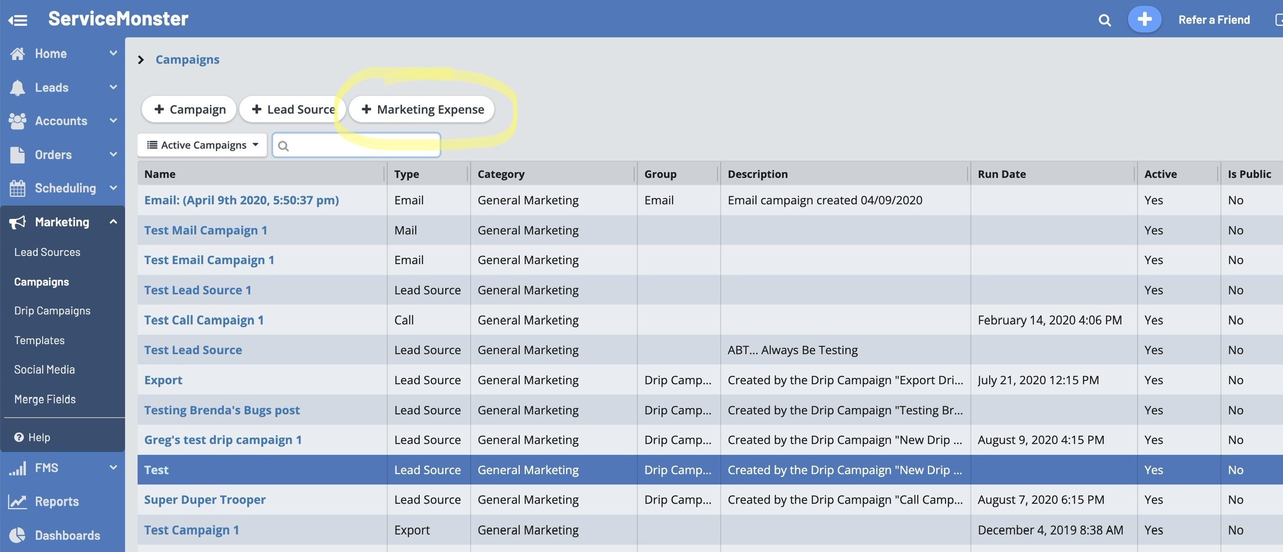Expand the Campaigns breadcrumb chevron
The height and width of the screenshot is (552, 1283).
[141, 60]
